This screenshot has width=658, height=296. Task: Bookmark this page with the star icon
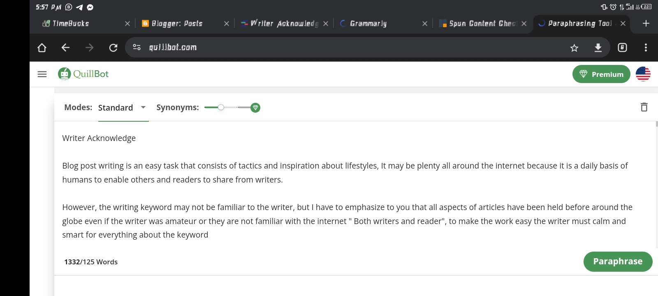tap(574, 48)
